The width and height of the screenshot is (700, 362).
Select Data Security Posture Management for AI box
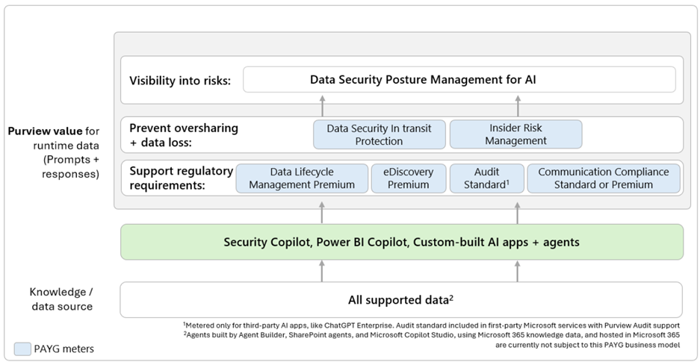(x=459, y=80)
